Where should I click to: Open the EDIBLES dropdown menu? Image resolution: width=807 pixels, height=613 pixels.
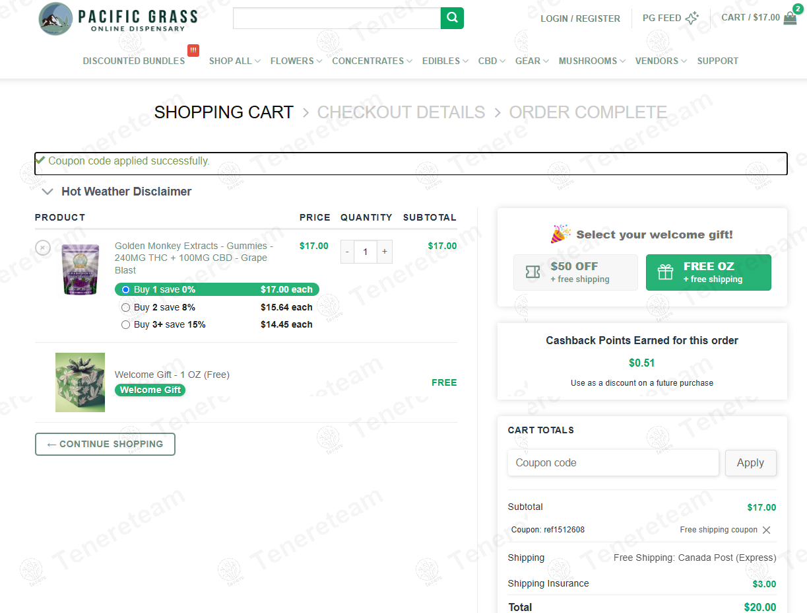445,61
